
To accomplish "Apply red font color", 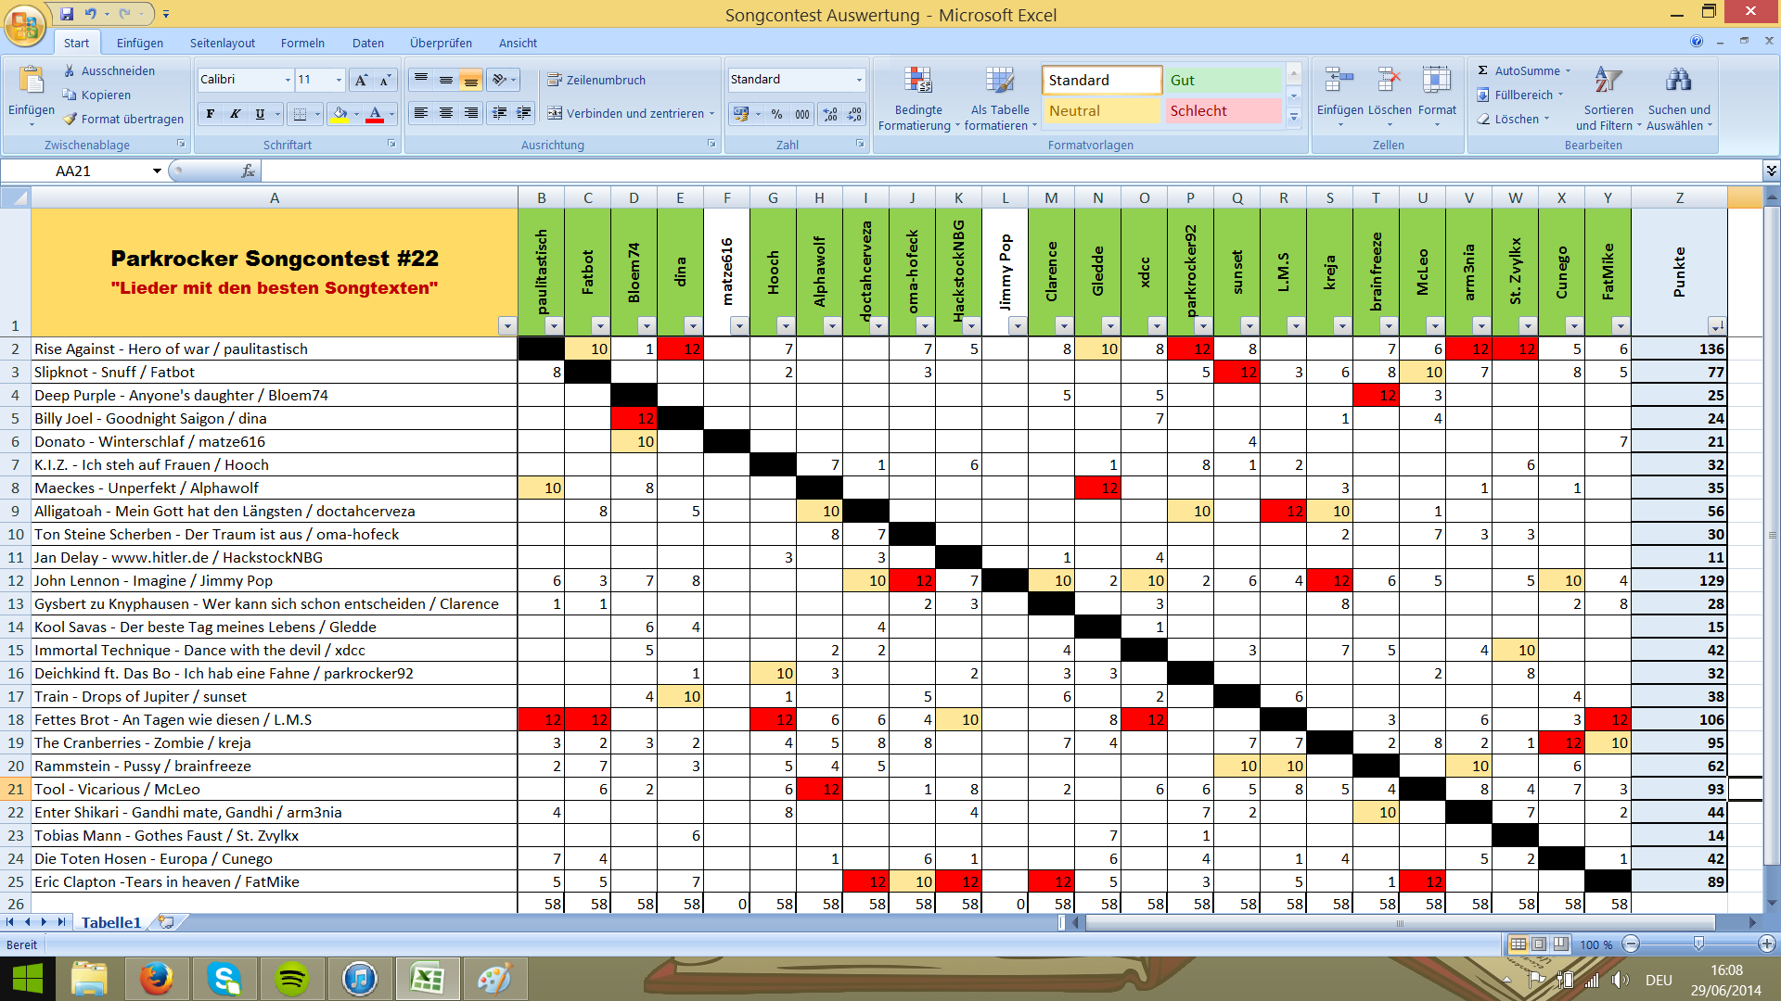I will click(375, 114).
